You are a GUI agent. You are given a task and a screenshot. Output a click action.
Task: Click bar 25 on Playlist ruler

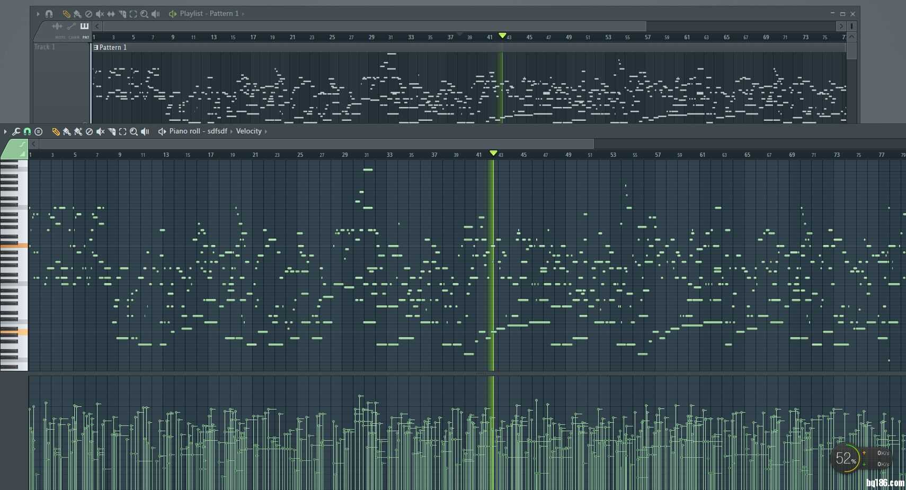332,37
